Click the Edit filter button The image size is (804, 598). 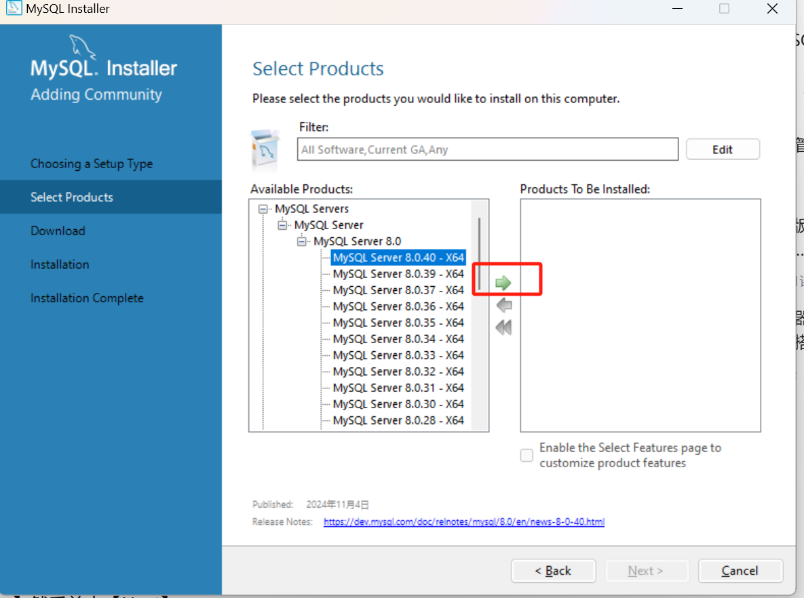(723, 150)
